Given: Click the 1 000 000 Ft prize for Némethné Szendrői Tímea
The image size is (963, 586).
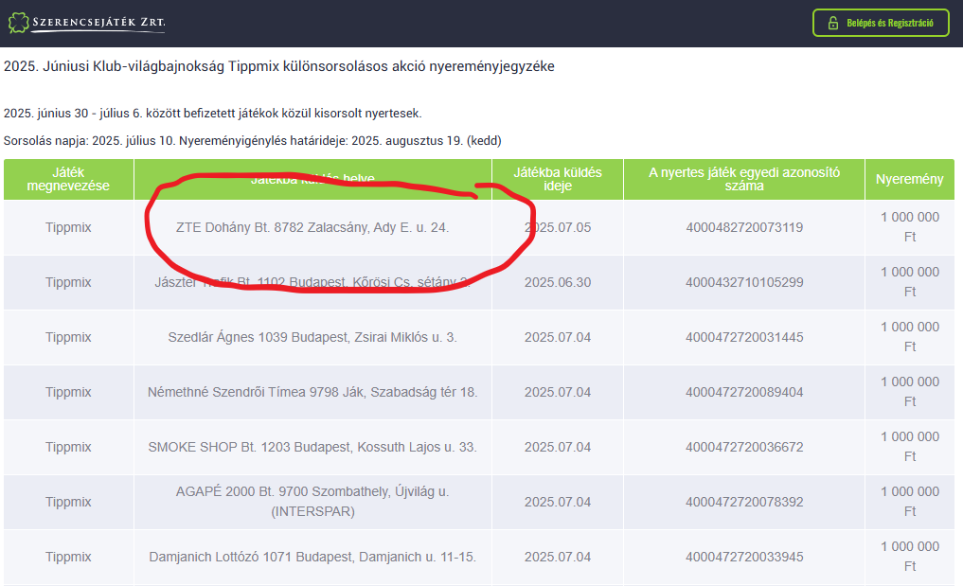Looking at the screenshot, I should pos(910,392).
